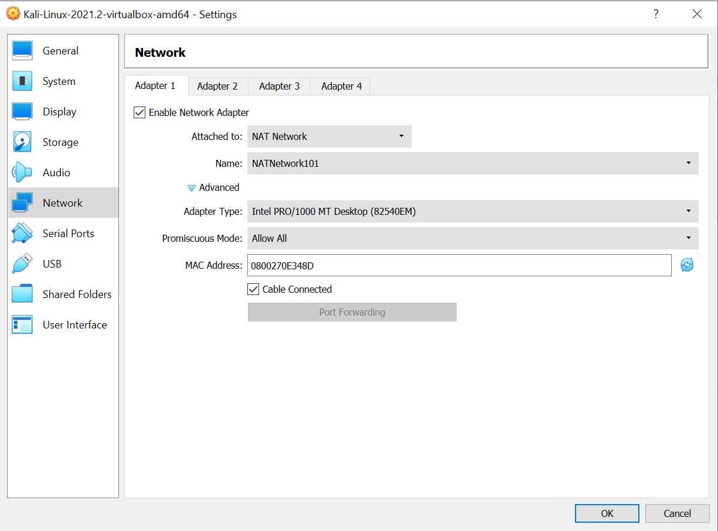Generate a new random MAC address

pos(687,265)
